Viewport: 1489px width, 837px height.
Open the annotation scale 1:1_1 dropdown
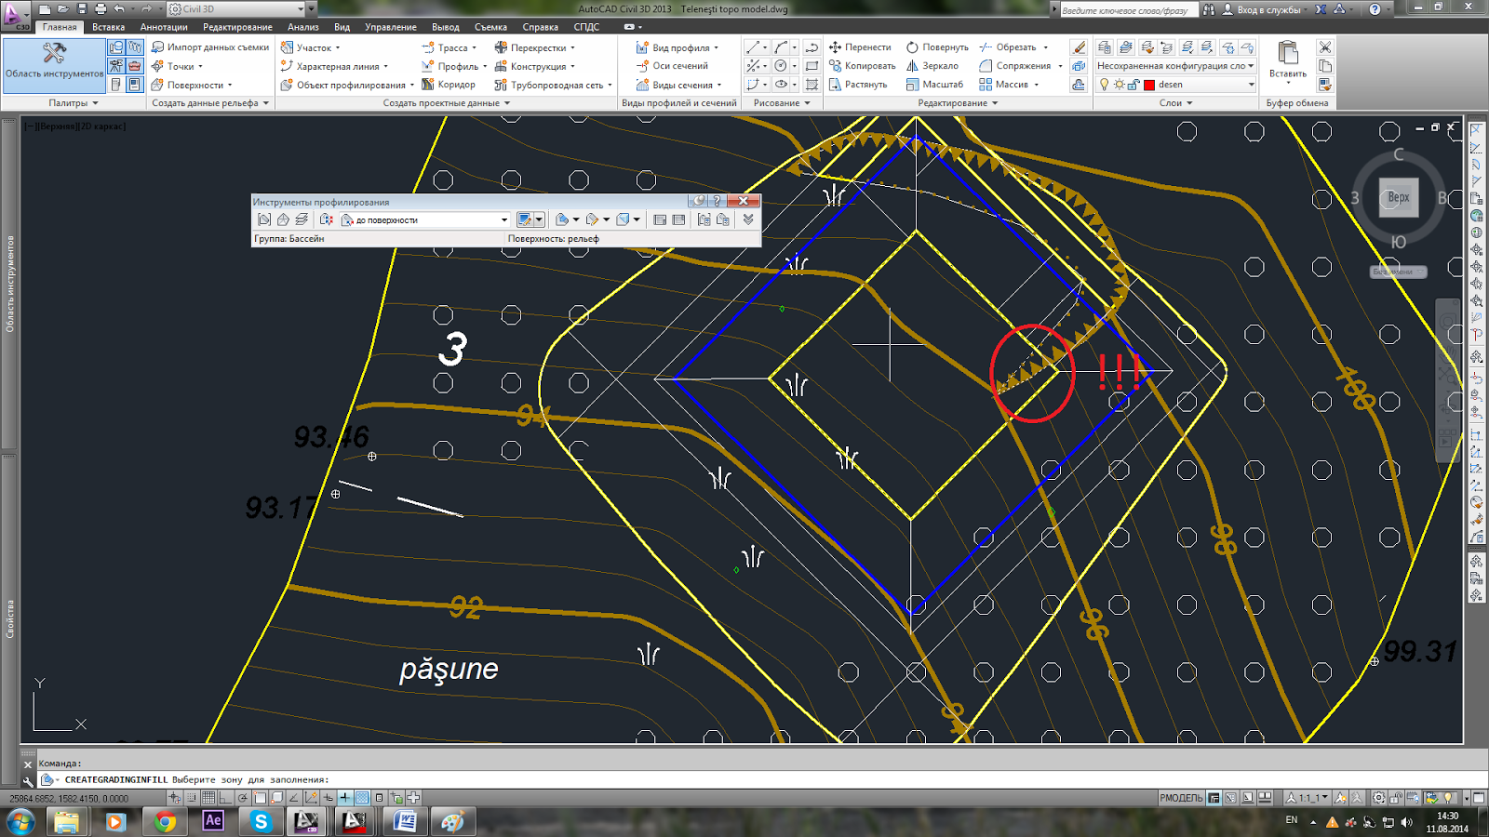pyautogui.click(x=1308, y=798)
